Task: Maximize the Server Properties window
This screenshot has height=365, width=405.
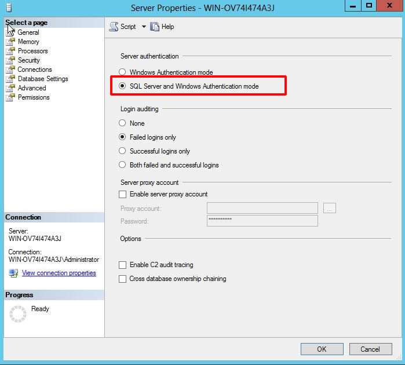Action: [369, 6]
